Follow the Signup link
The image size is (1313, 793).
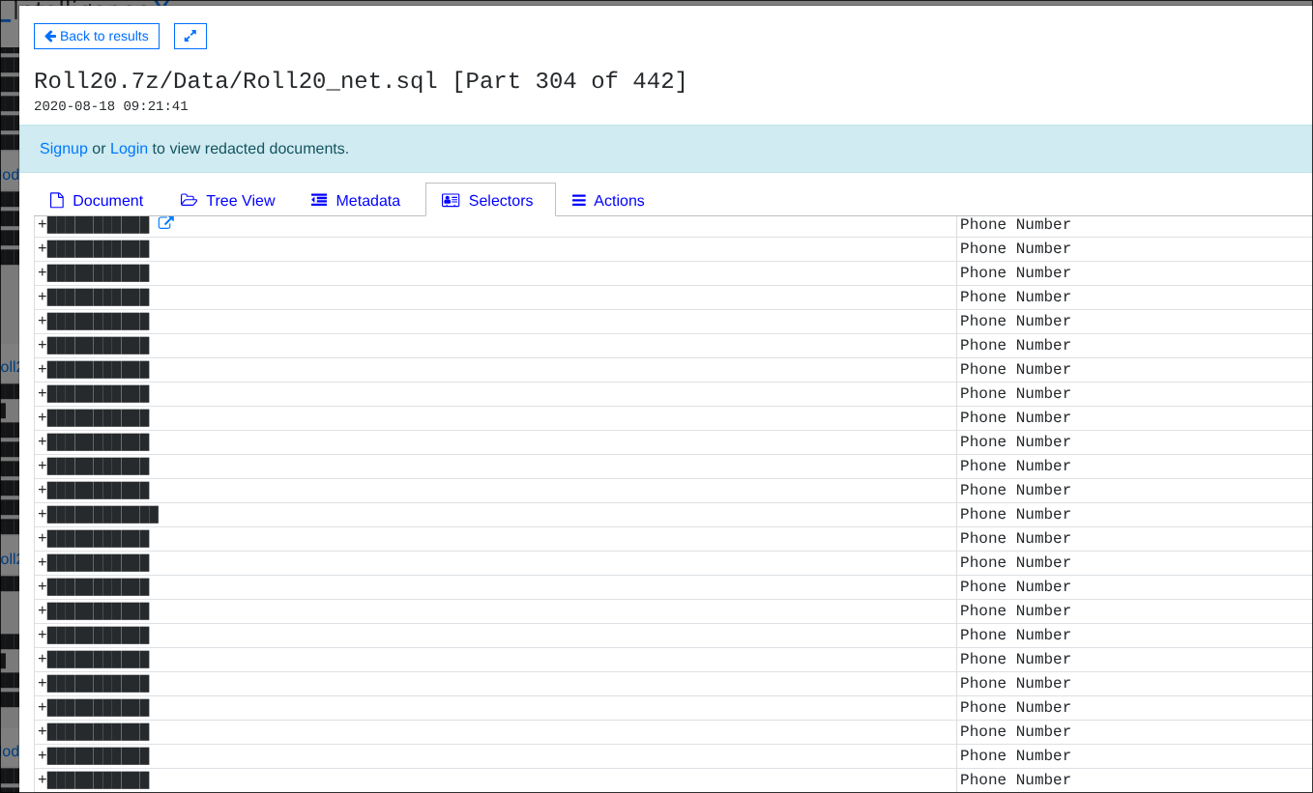point(64,149)
